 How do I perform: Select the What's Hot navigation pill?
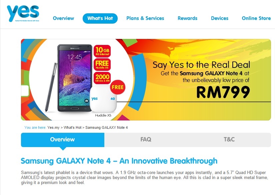click(100, 18)
